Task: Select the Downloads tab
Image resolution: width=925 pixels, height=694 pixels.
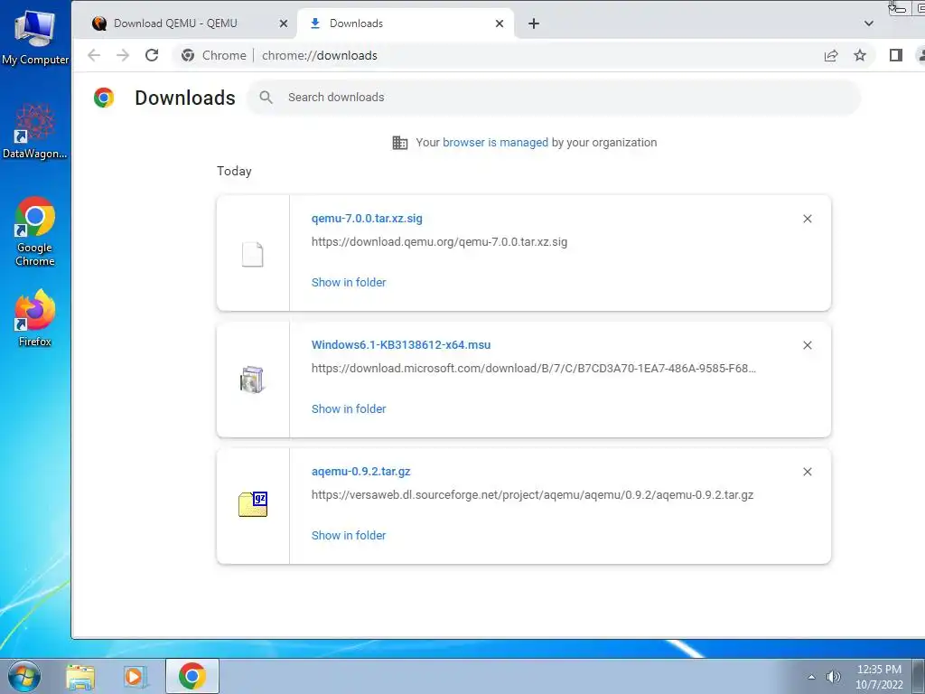Action: (x=407, y=23)
